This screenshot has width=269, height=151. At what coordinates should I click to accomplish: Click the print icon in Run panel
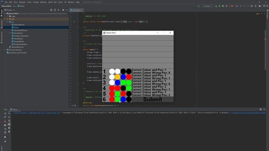9,128
